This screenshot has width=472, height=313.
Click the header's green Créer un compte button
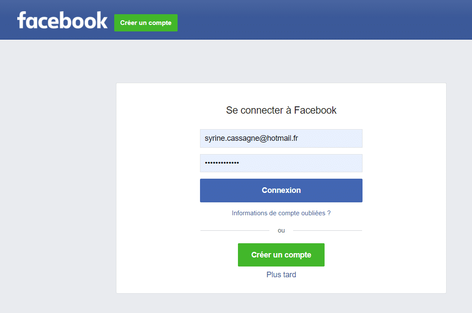146,23
